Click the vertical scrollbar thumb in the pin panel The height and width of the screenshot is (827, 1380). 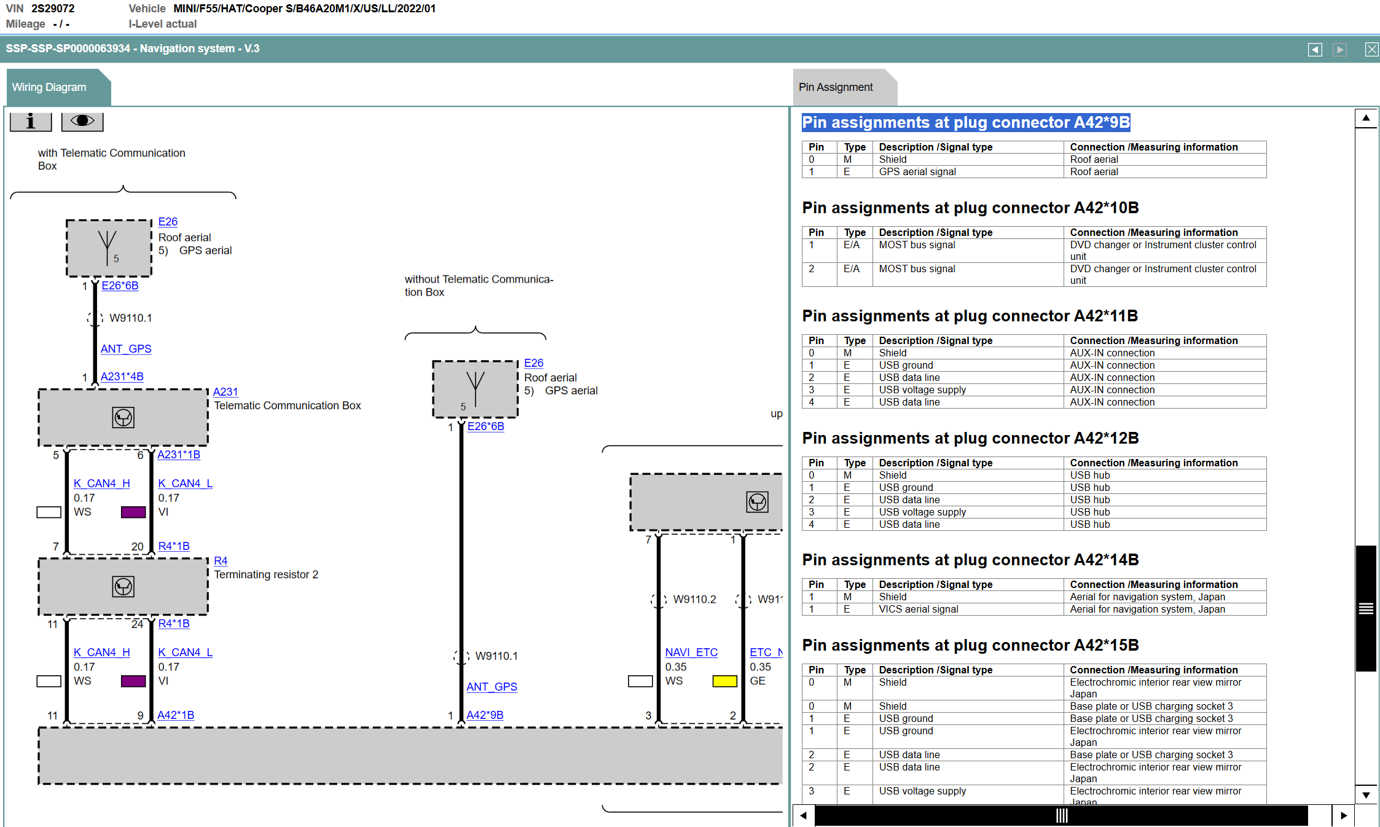click(x=1366, y=608)
